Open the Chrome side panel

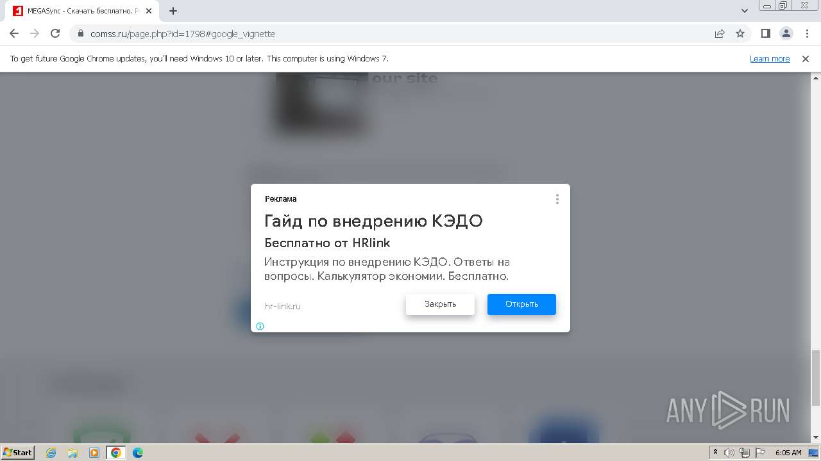point(766,33)
